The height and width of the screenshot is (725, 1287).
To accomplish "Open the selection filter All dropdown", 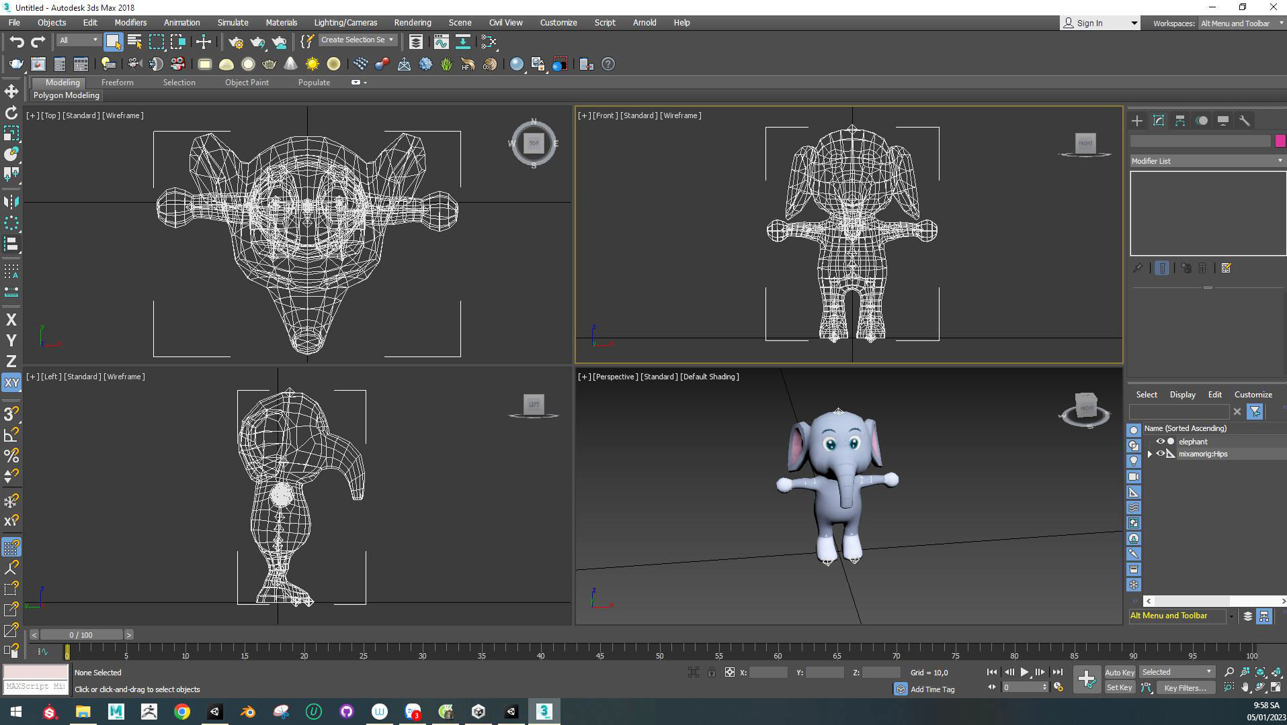I will 78,40.
